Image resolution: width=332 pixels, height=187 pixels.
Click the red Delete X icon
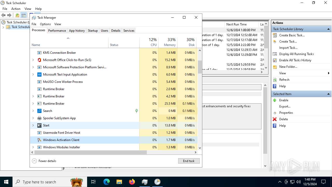275,119
